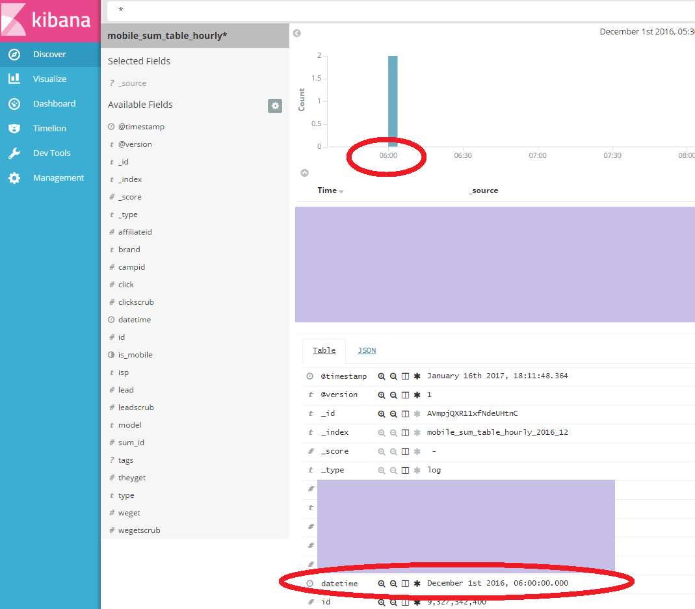
Task: Filter out value on @version row
Action: tap(393, 395)
